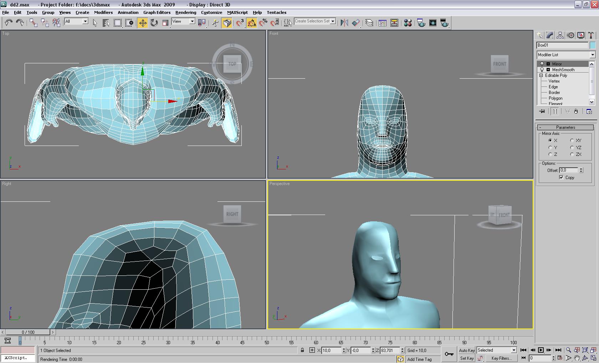Activate the Select and Move tool
The width and height of the screenshot is (599, 363).
(143, 23)
